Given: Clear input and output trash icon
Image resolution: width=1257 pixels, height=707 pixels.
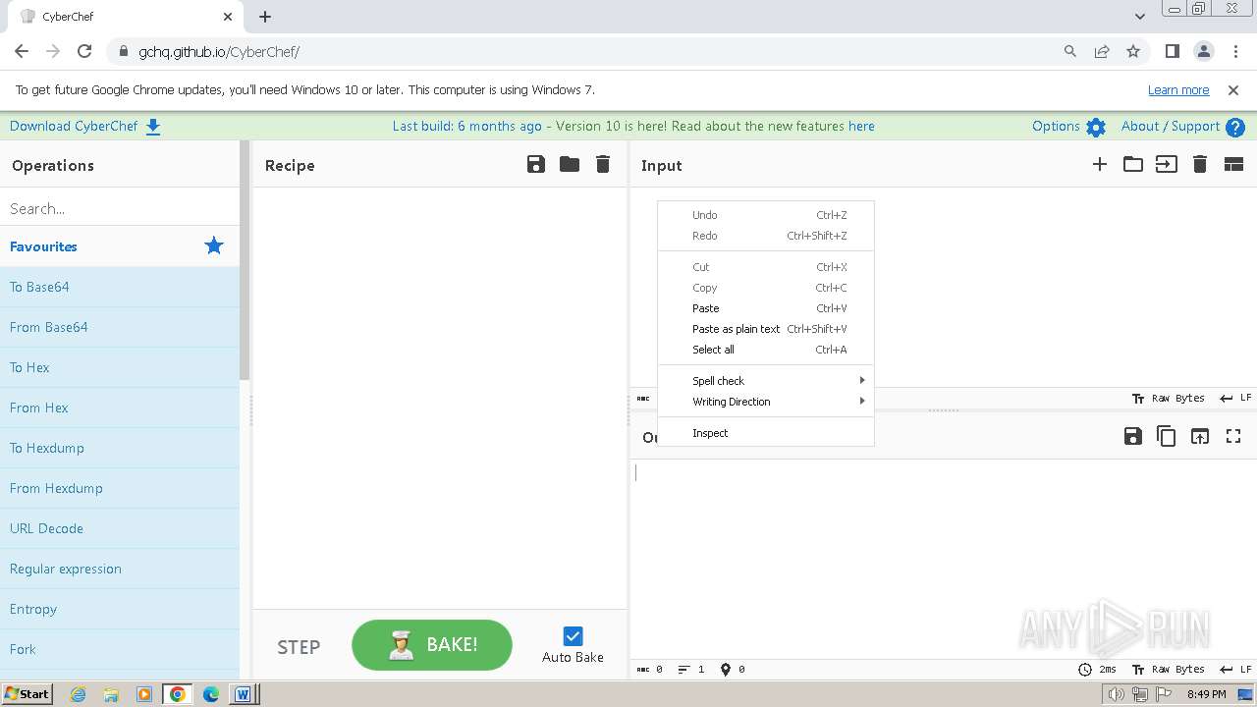Looking at the screenshot, I should 1200,165.
